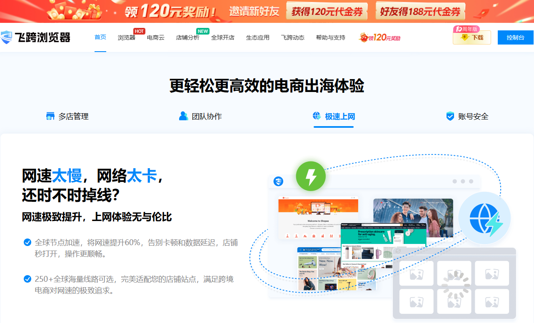Click the small browser logo in illustration

point(278,181)
